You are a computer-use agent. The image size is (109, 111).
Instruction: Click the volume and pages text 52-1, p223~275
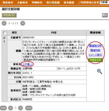69,69
